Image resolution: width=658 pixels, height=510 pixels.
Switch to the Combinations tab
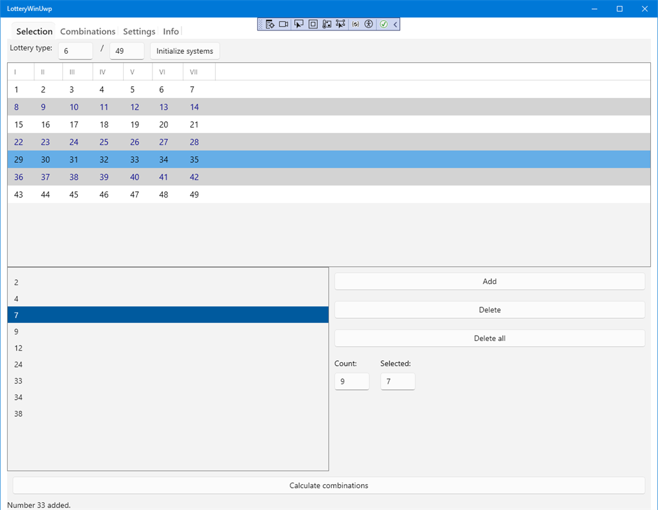88,31
